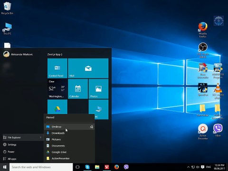Open the Revo Uninstaller desktop shortcut
This screenshot has height=171, width=228.
[x=203, y=71]
